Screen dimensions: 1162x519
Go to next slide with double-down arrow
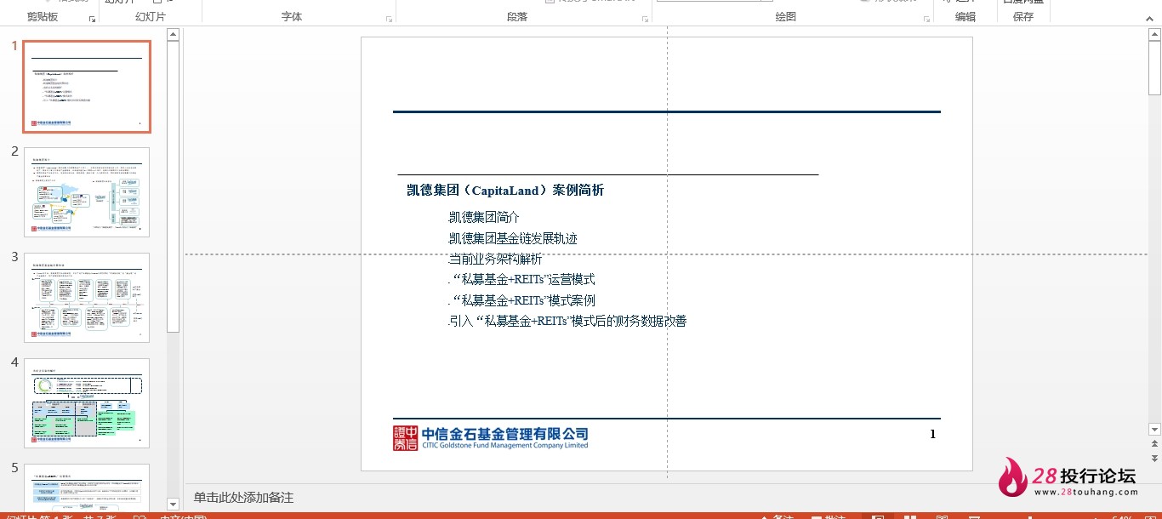[x=1154, y=458]
